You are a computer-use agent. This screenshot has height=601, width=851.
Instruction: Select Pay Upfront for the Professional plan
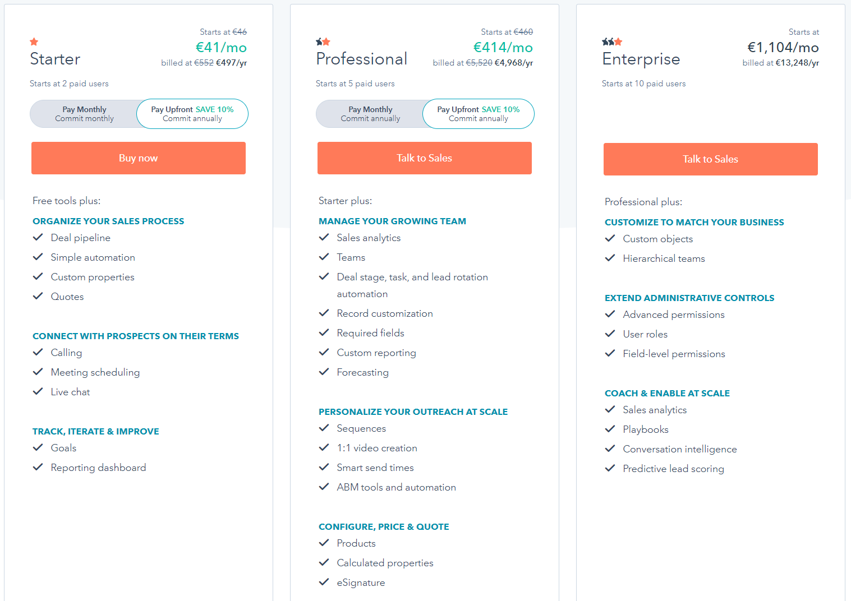[478, 114]
